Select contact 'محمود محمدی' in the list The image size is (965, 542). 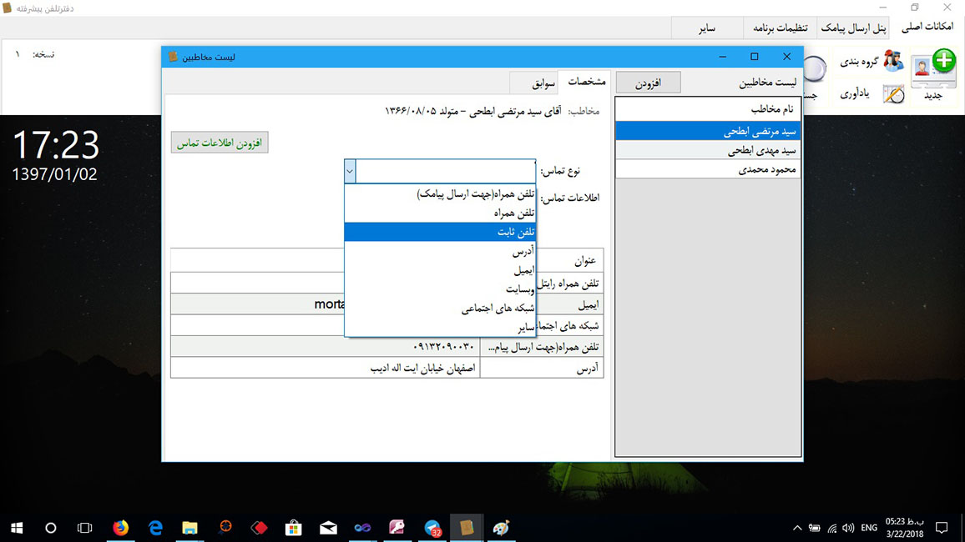pos(707,169)
